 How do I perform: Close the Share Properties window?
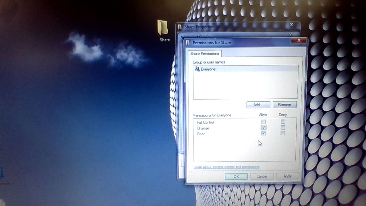(291, 25)
